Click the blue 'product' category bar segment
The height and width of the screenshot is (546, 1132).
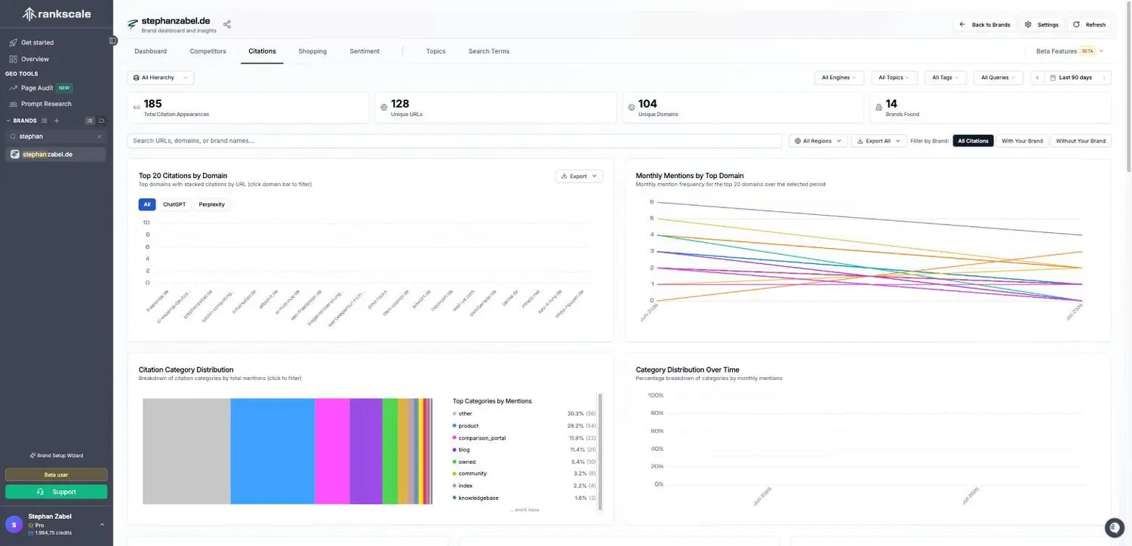click(272, 451)
